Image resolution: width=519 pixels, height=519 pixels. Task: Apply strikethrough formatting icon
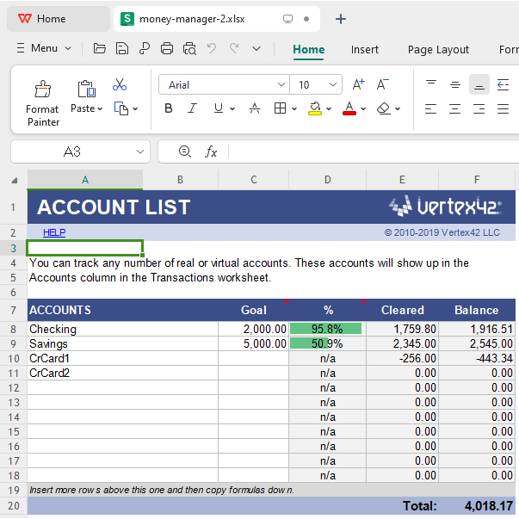tap(254, 108)
